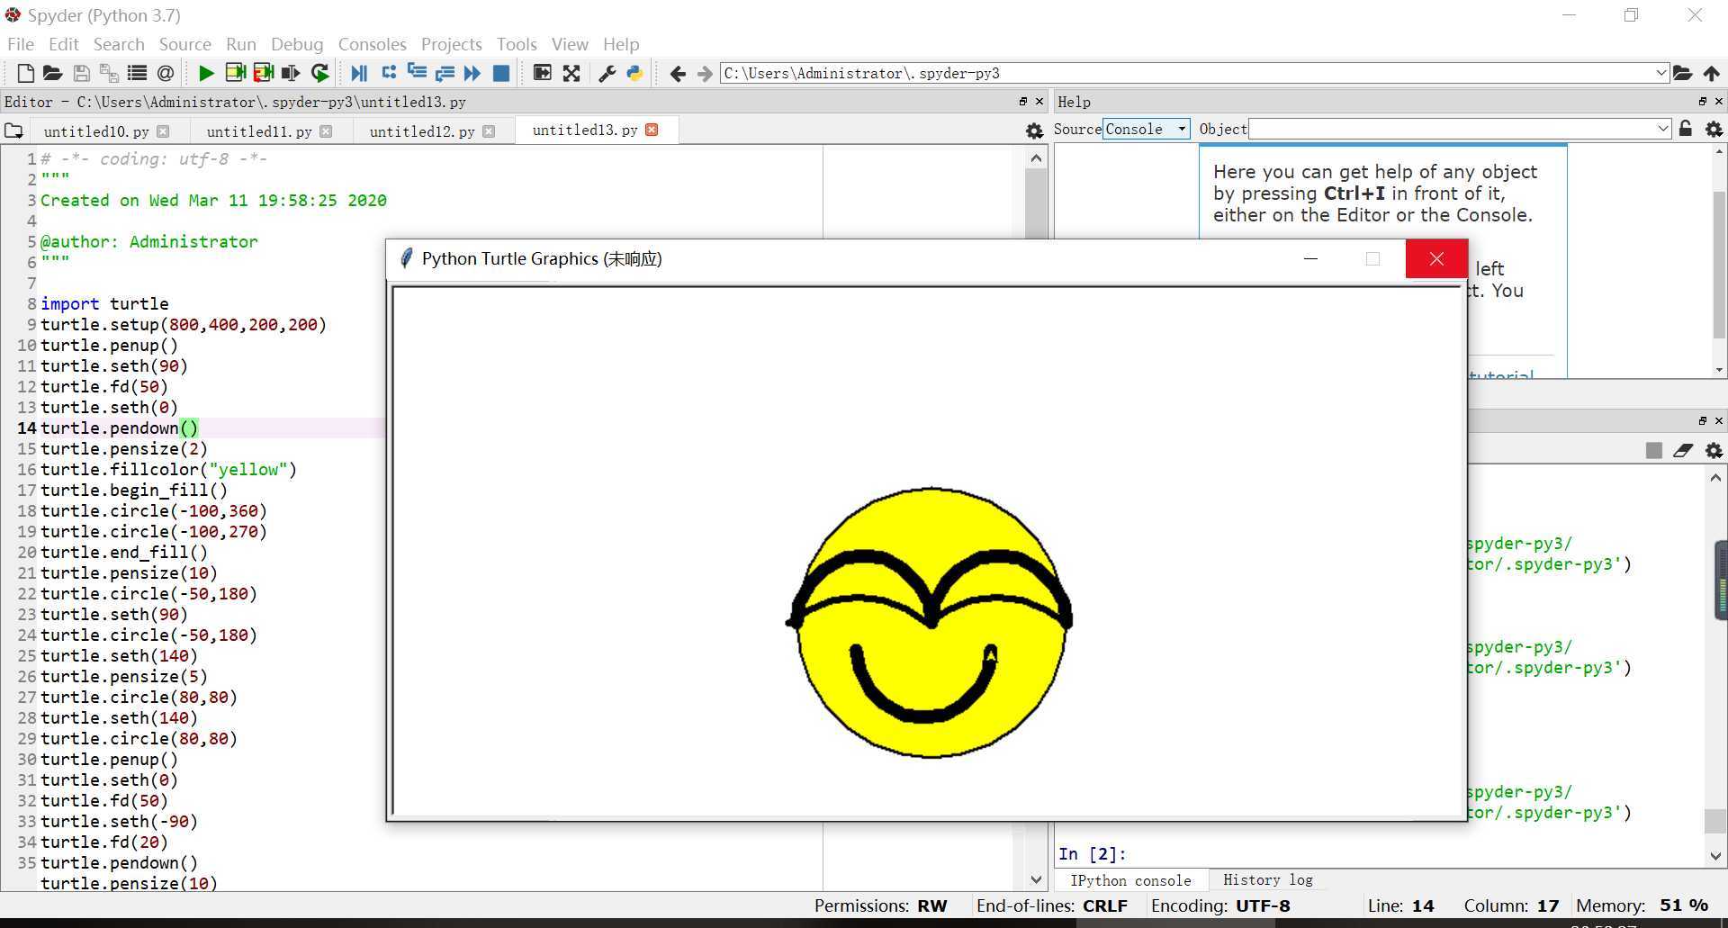
Task: Click the Re-run last script icon
Action: coord(319,73)
